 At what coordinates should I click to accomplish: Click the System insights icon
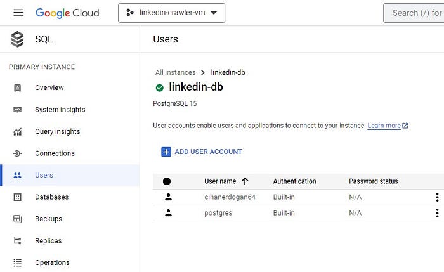pyautogui.click(x=18, y=110)
